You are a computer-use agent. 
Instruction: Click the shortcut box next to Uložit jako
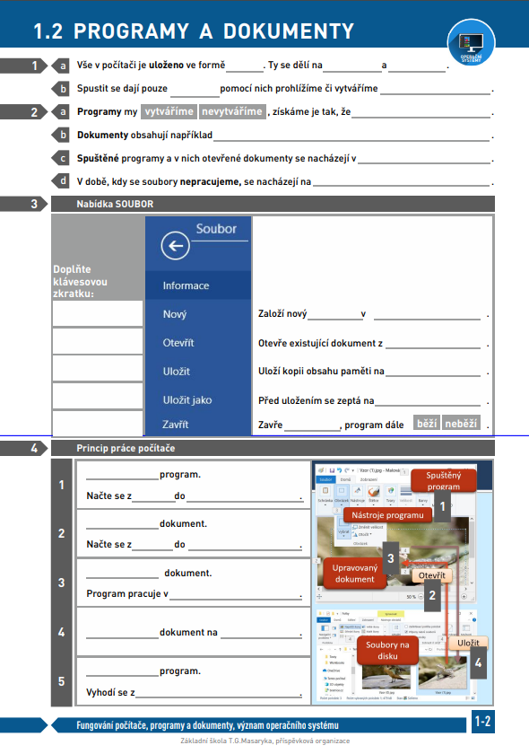click(98, 396)
